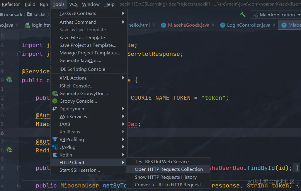Click the autowired bean gutter icon near Redi
The image size is (301, 191).
(9, 150)
